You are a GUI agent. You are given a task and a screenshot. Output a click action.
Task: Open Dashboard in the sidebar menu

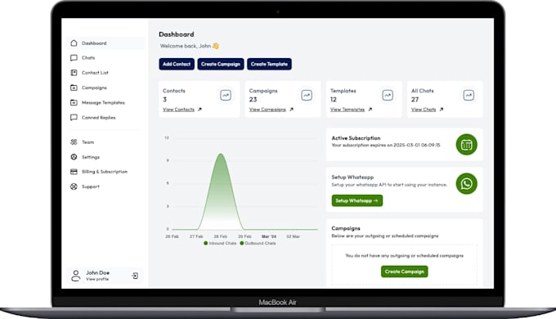coord(105,43)
